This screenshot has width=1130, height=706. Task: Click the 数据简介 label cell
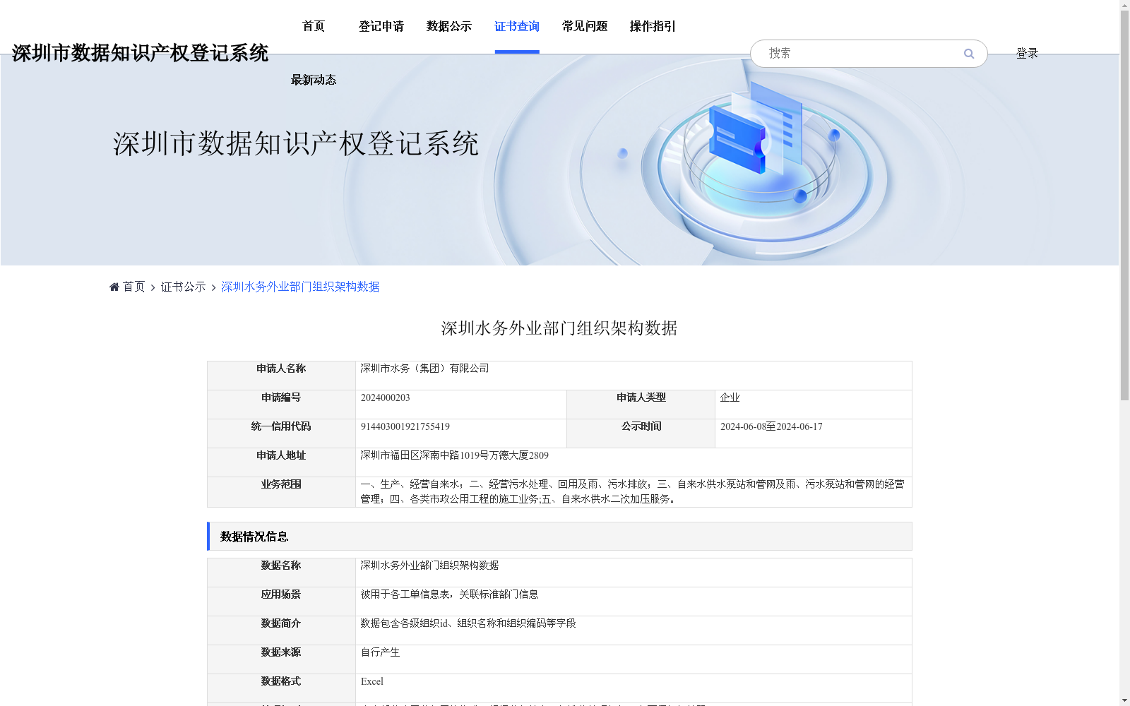281,630
